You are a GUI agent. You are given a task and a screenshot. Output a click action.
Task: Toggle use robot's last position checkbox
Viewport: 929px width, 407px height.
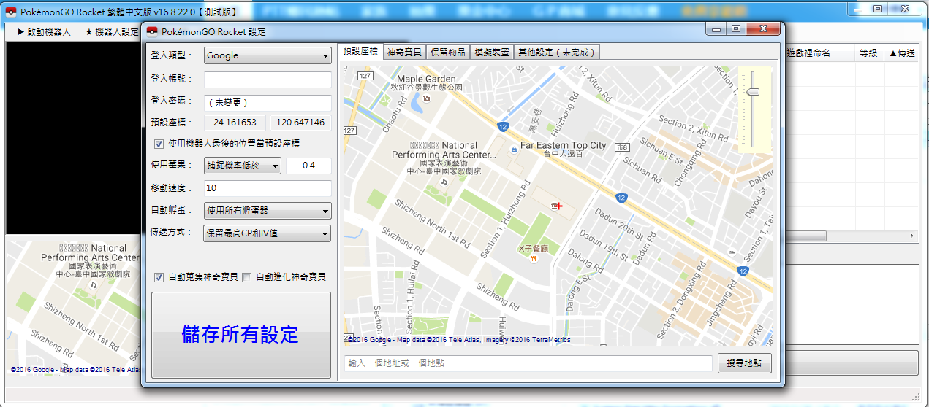(x=159, y=144)
